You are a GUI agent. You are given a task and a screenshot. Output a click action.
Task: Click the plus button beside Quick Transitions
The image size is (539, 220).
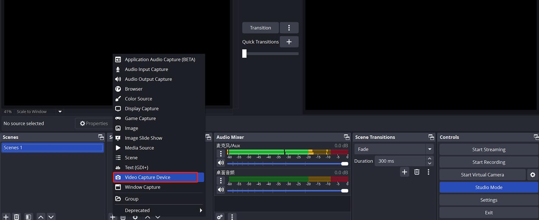tap(289, 42)
